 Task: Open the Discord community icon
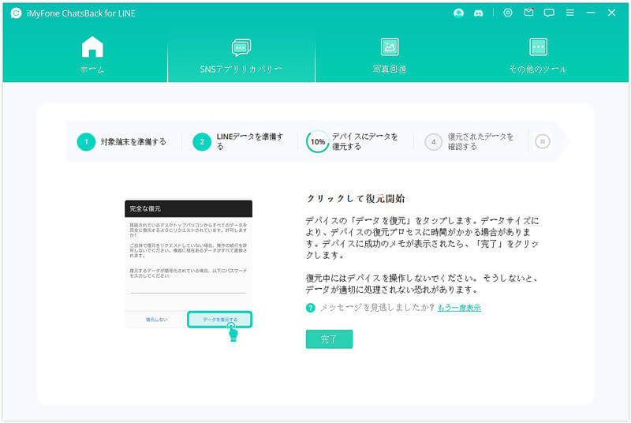point(479,13)
